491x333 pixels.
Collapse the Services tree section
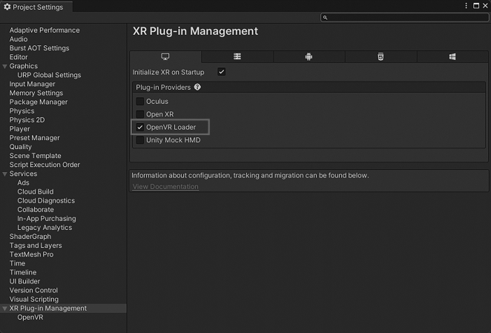click(x=4, y=174)
